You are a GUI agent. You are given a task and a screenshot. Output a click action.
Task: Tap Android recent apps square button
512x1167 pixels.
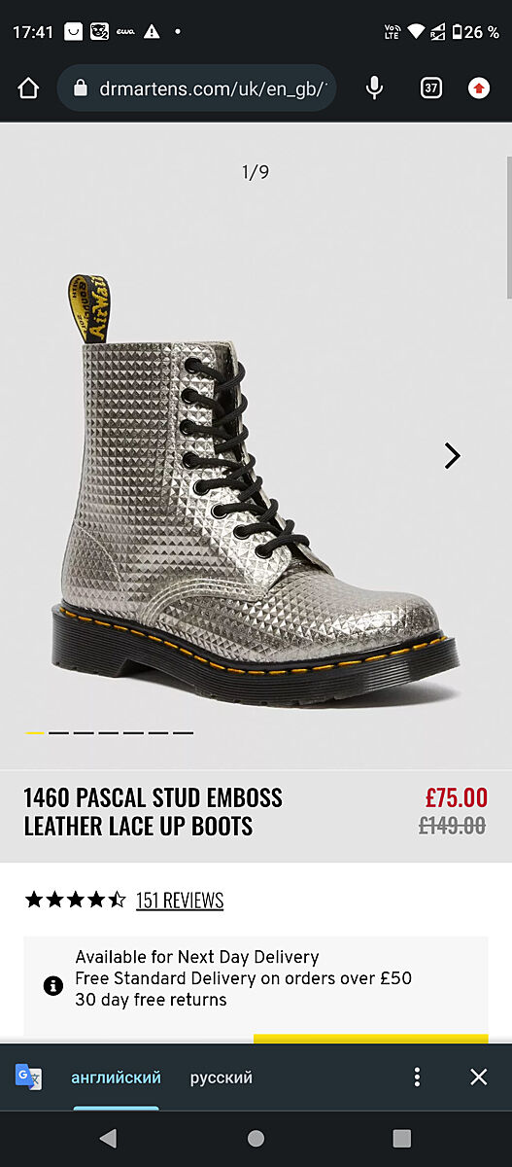click(402, 1138)
